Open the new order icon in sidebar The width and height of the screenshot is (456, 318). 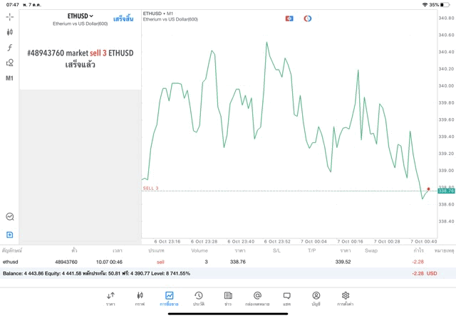(10, 234)
